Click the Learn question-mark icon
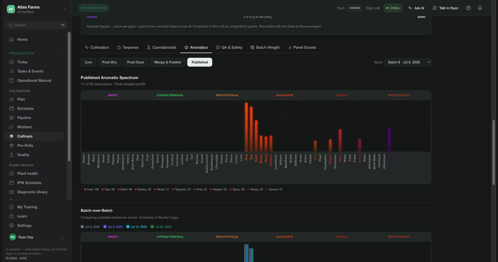 click(11, 216)
